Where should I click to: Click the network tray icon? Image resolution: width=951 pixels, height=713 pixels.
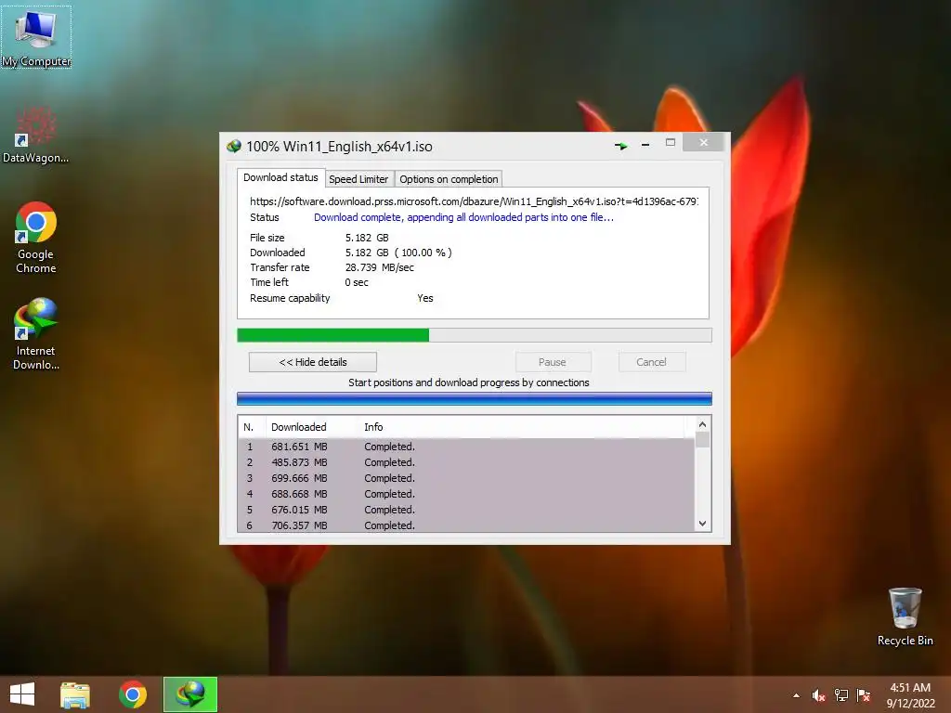pos(841,695)
